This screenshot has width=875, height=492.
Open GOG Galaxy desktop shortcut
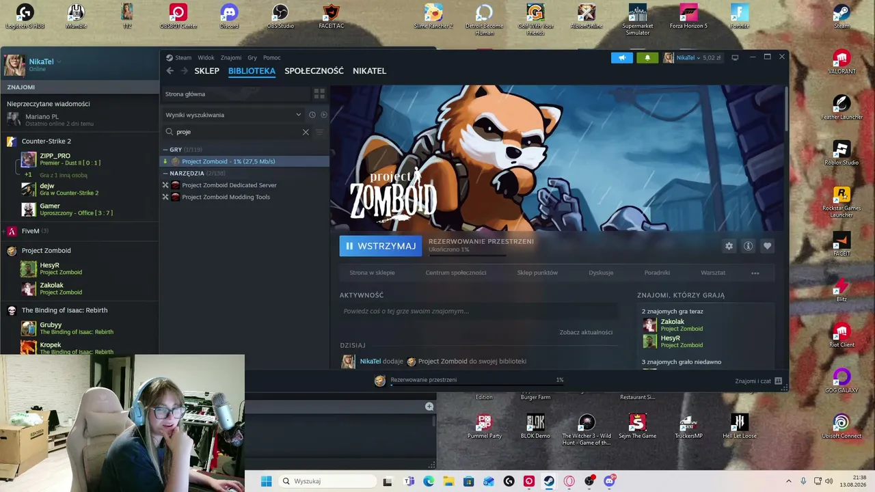coord(842,381)
